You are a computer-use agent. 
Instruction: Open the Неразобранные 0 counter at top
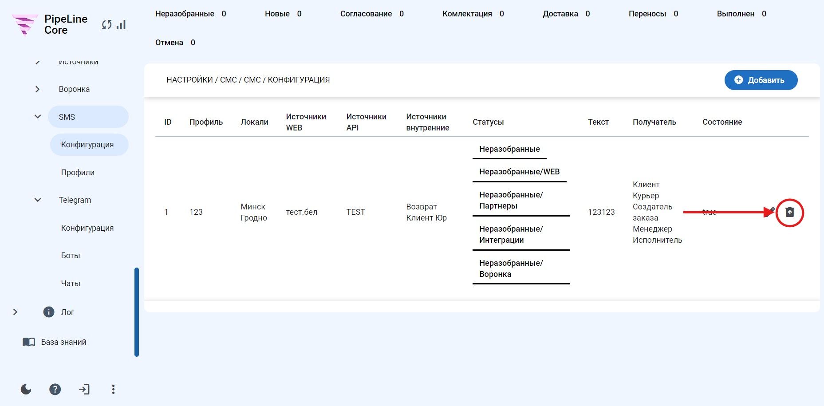[x=191, y=14]
